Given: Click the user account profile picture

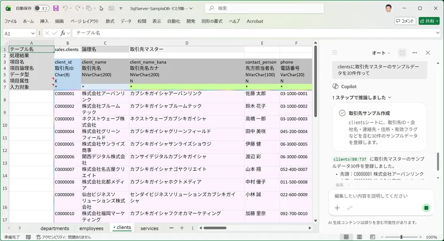Looking at the screenshot, I should [388, 8].
